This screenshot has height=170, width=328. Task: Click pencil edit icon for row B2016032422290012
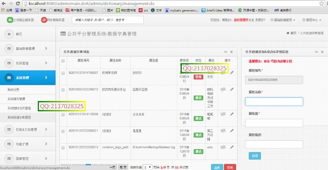pos(232,89)
